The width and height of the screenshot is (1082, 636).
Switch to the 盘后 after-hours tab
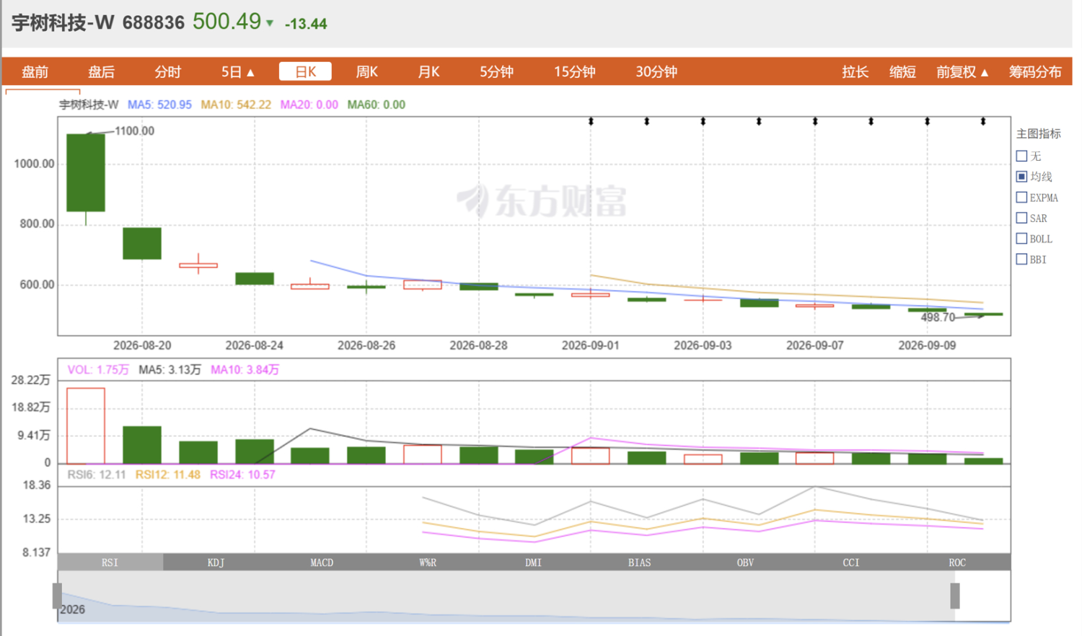pos(101,71)
